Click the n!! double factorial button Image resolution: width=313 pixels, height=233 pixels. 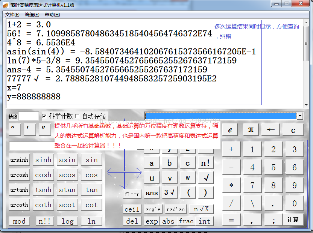[45, 221]
